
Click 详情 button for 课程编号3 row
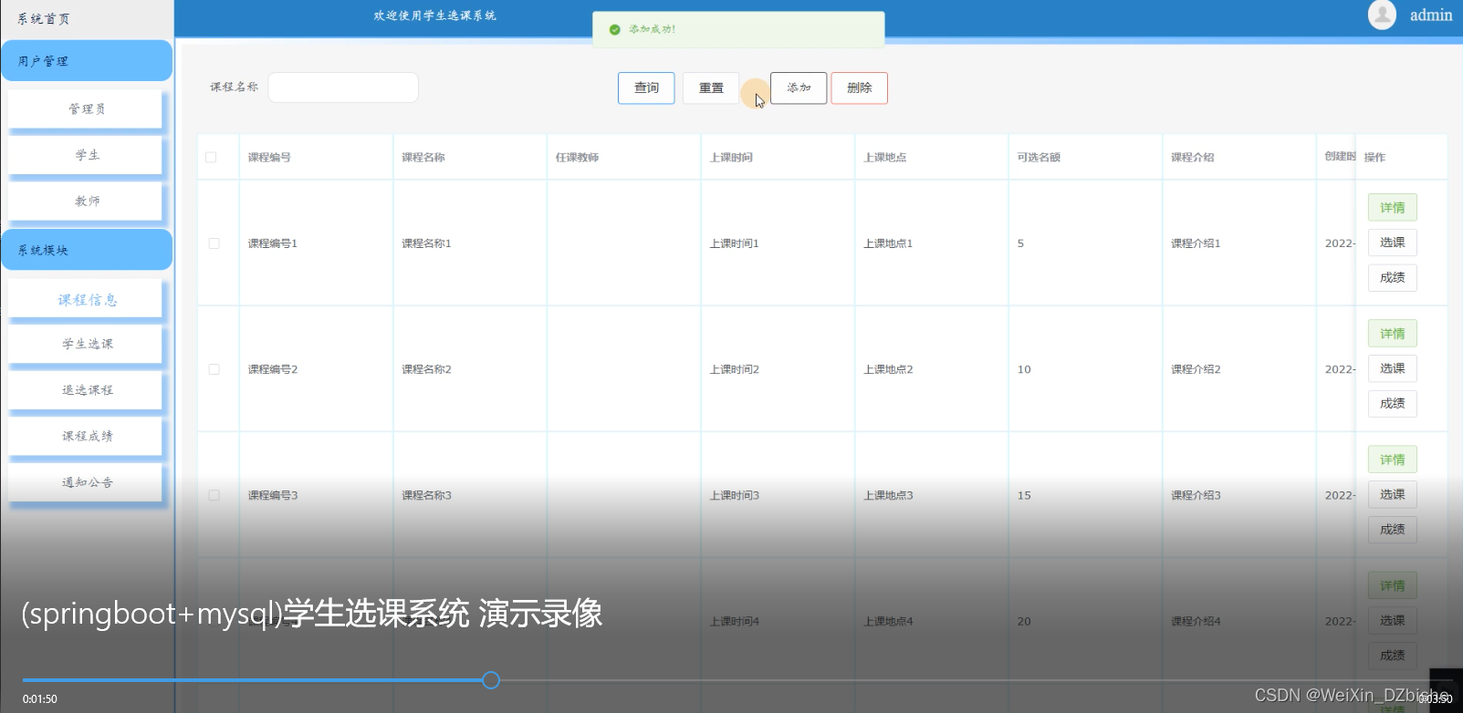coord(1392,460)
